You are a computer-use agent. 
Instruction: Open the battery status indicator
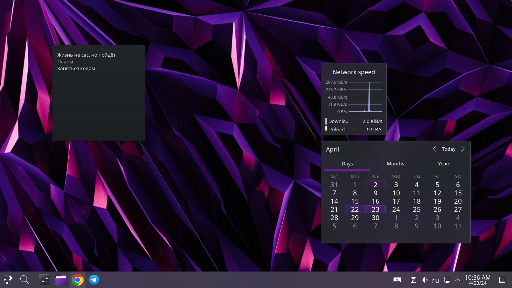397,280
